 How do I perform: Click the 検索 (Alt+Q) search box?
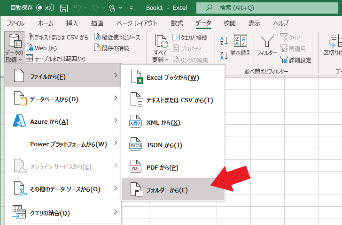click(x=267, y=8)
